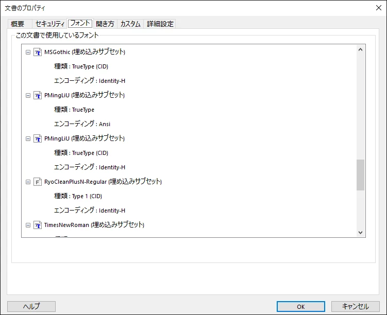387x315 pixels.
Task: Click 種類 : TrueType (CID) under MSGothic
Action: pos(81,66)
